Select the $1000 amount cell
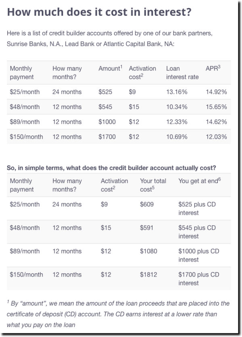242x337 pixels. tap(107, 122)
